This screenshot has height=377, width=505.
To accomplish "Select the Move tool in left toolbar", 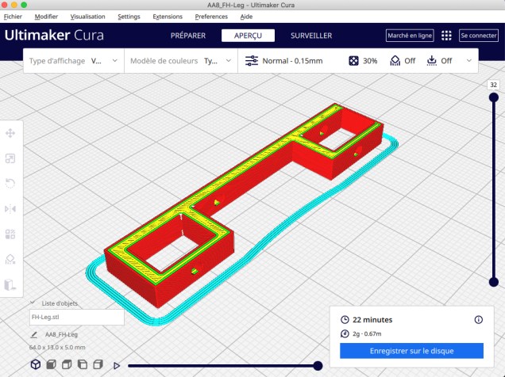I will [x=10, y=133].
